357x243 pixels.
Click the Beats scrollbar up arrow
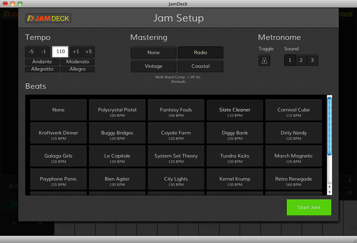coord(329,186)
